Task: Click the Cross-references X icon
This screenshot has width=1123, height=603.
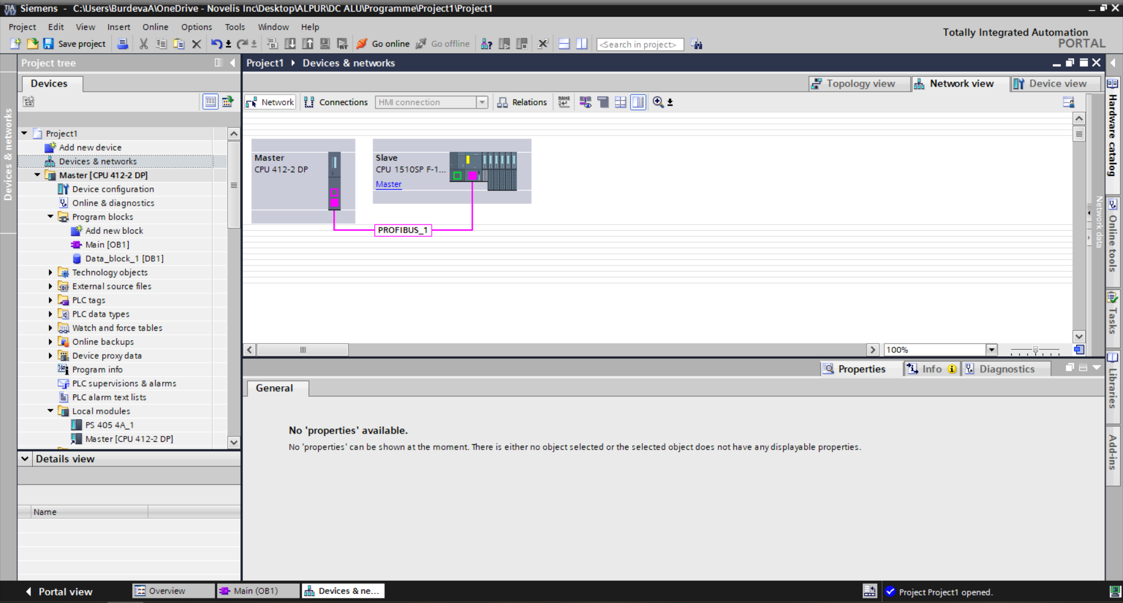Action: click(x=543, y=44)
